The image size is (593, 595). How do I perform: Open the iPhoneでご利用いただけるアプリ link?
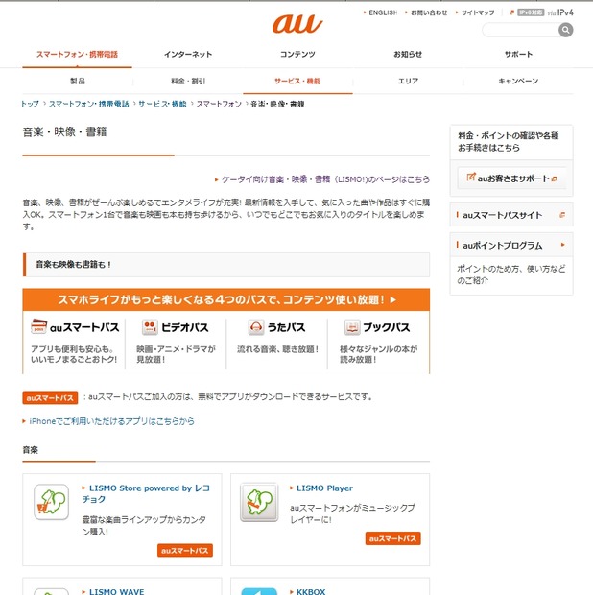coord(111,421)
